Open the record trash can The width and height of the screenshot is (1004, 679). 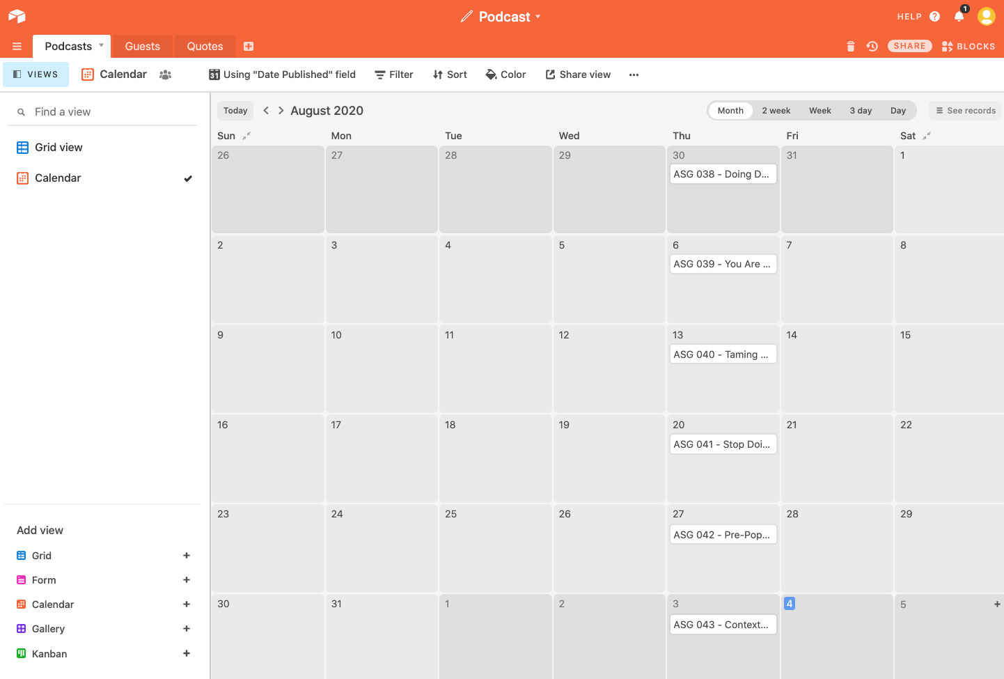click(x=850, y=45)
